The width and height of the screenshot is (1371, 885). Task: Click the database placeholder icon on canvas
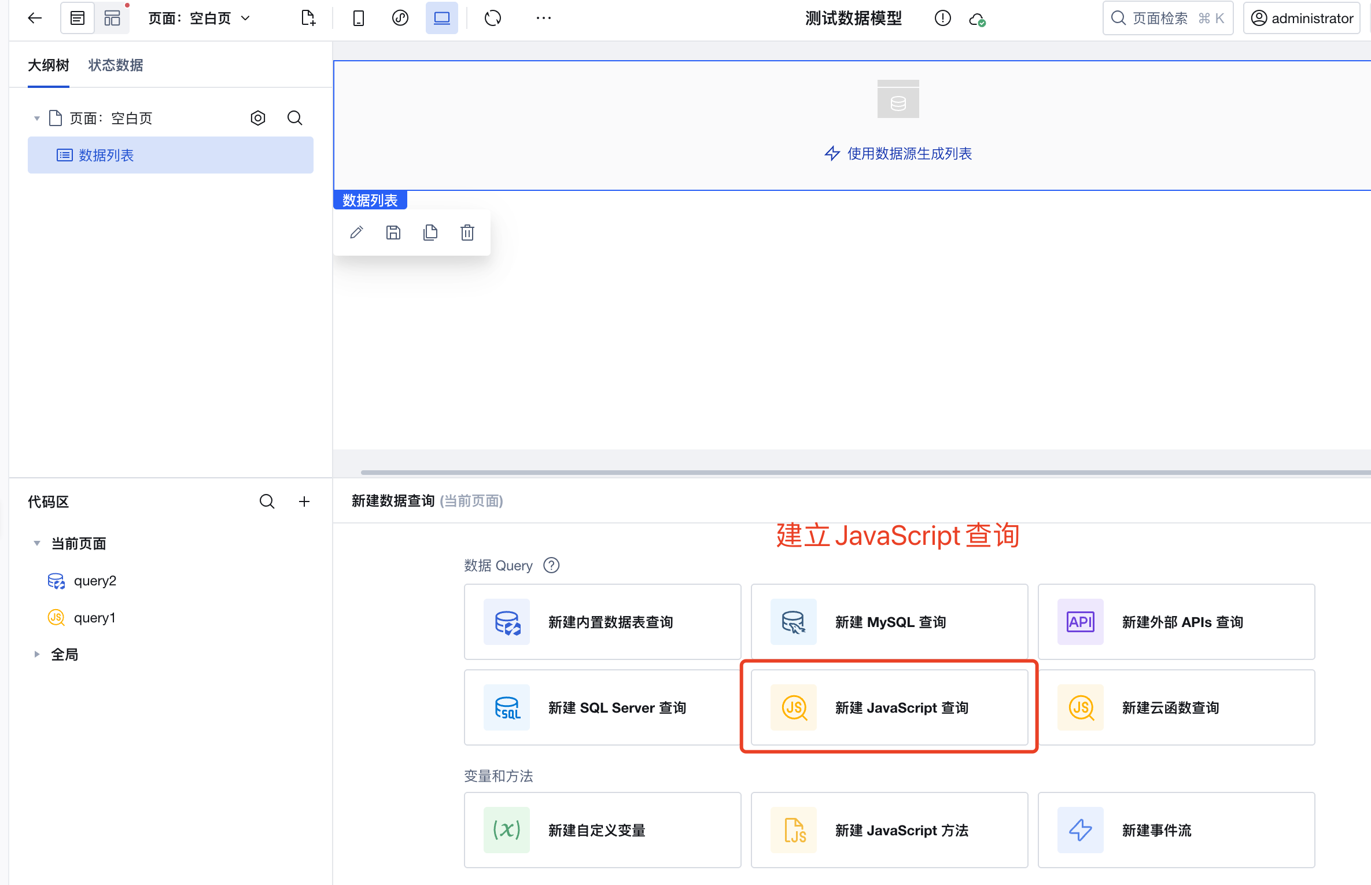(898, 99)
